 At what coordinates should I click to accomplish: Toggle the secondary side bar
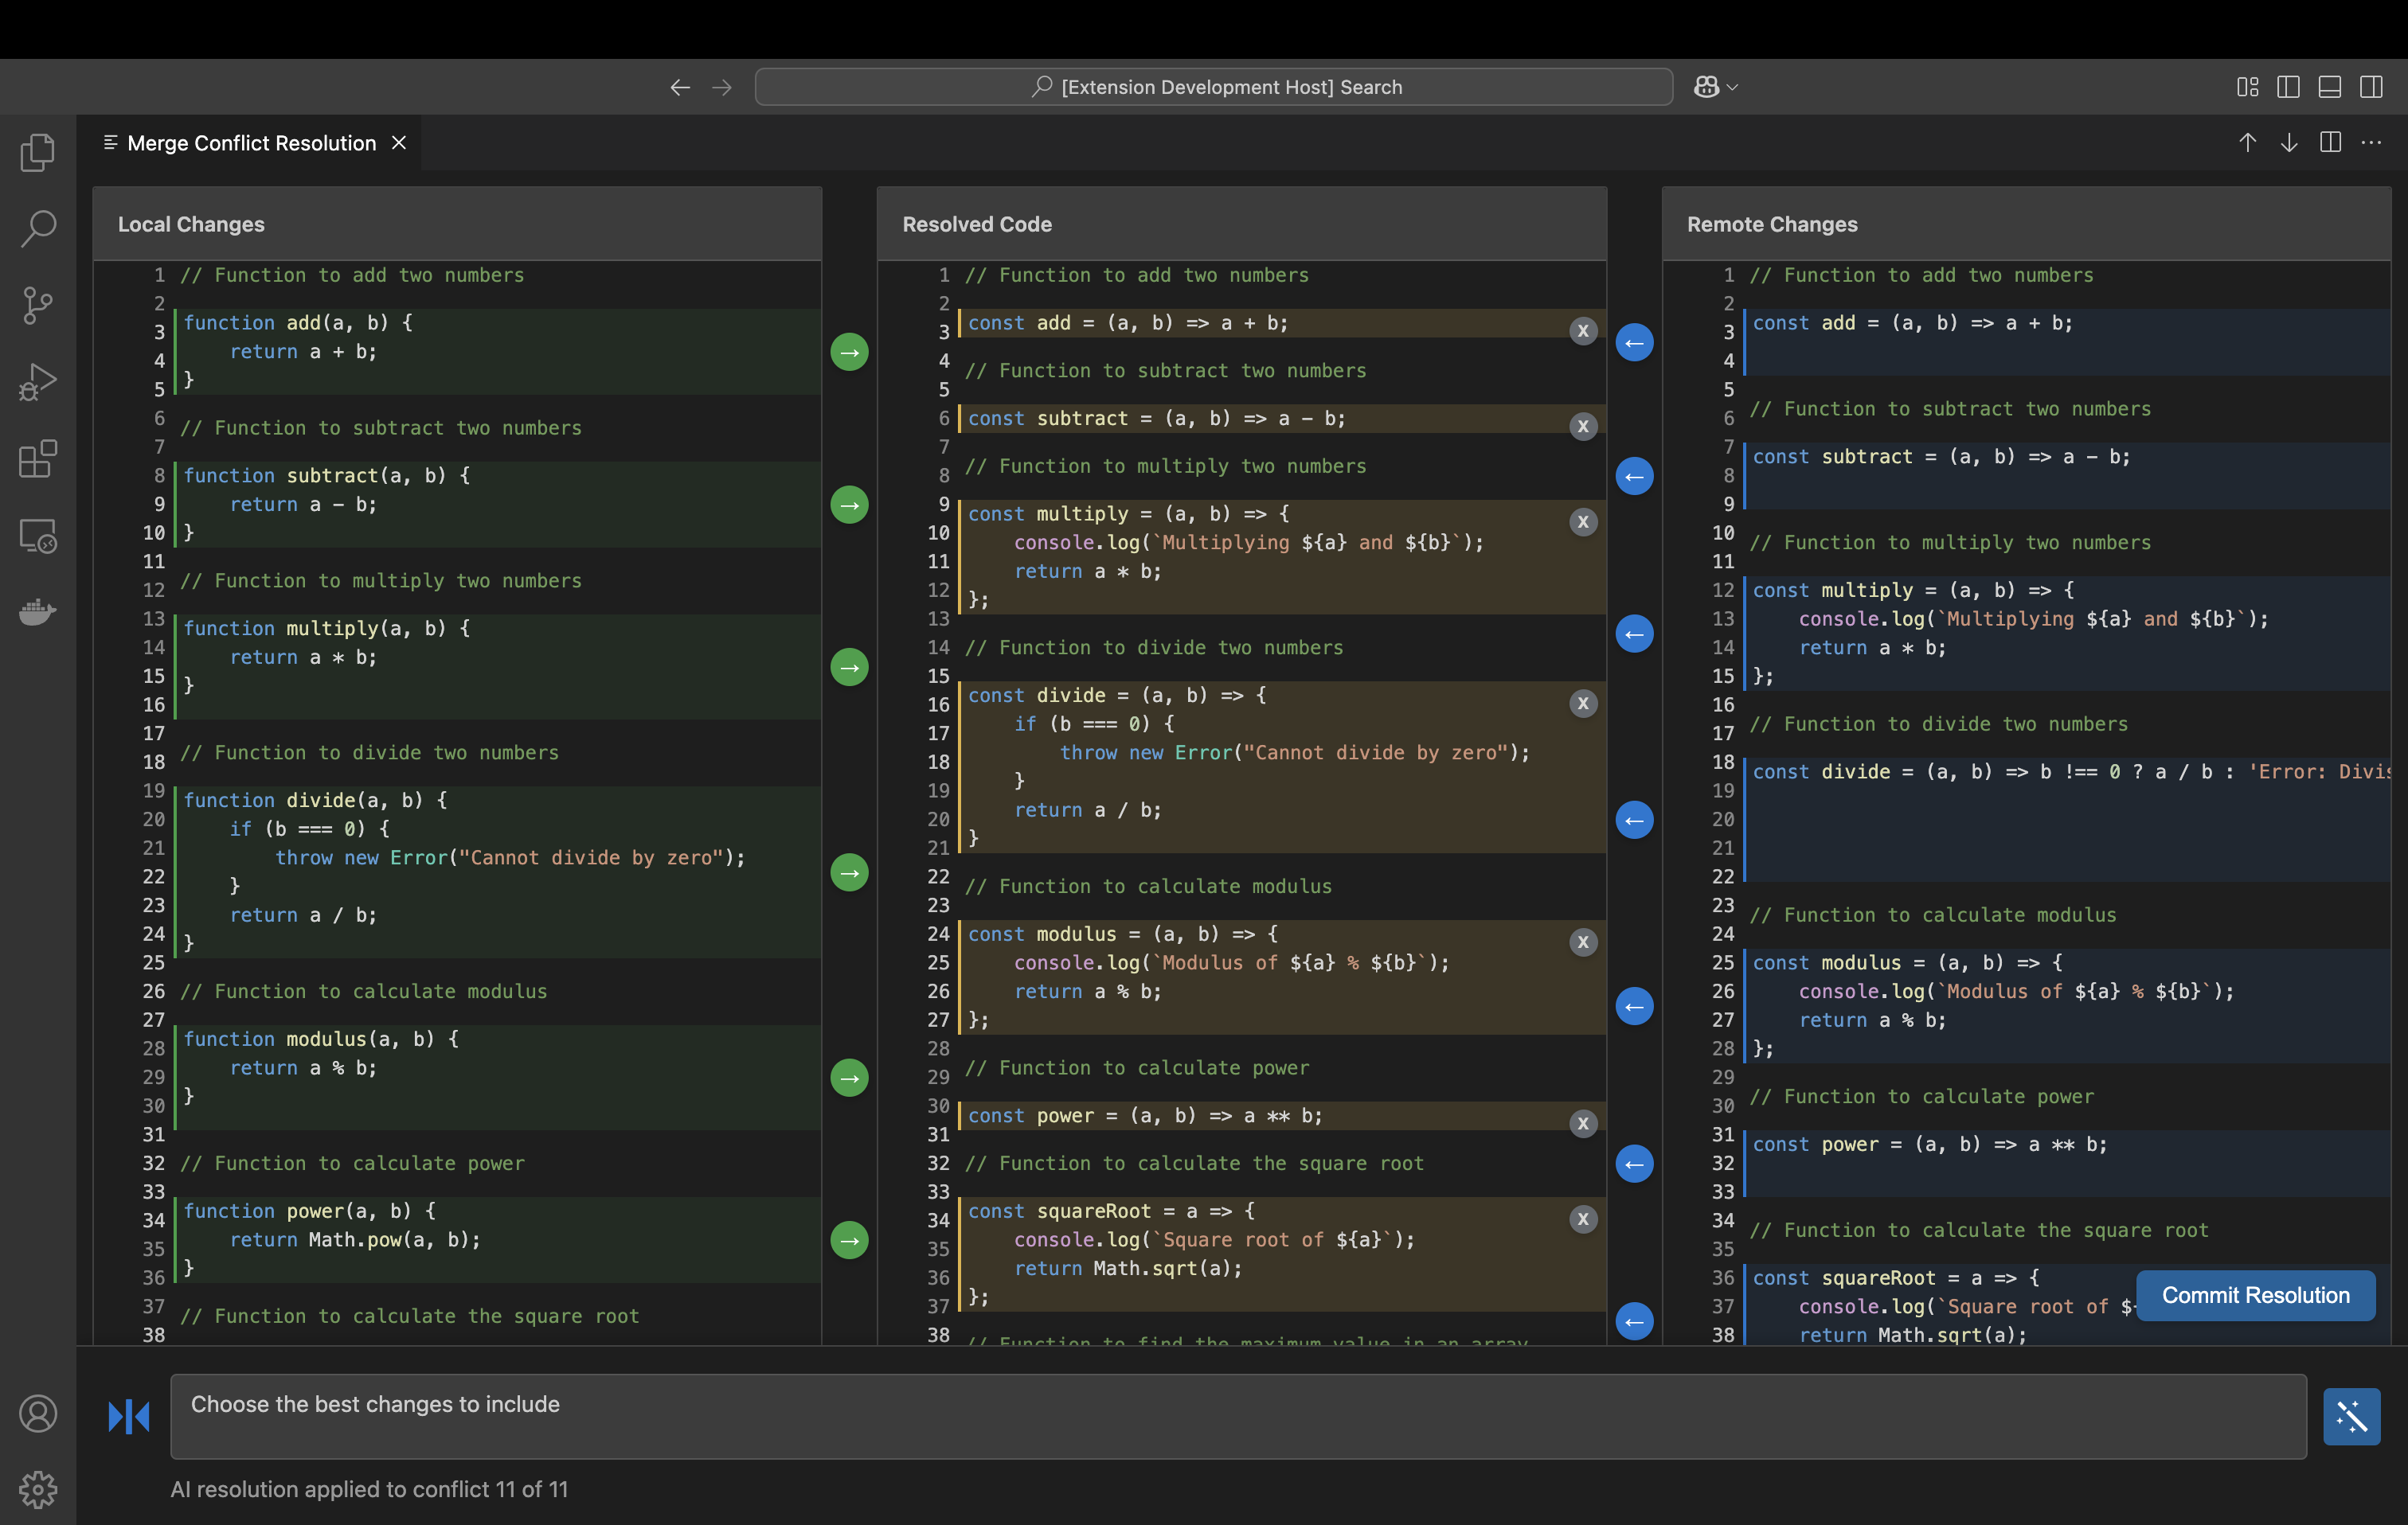[x=2371, y=87]
